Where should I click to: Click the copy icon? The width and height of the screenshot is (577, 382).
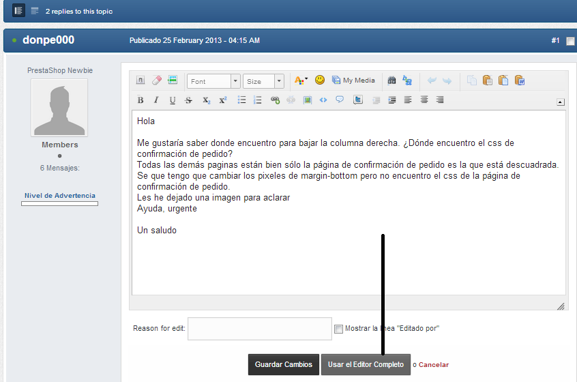472,80
